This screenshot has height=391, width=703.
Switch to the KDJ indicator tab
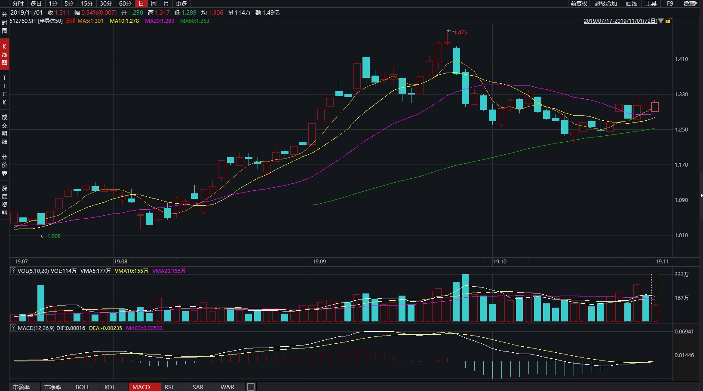pos(110,387)
